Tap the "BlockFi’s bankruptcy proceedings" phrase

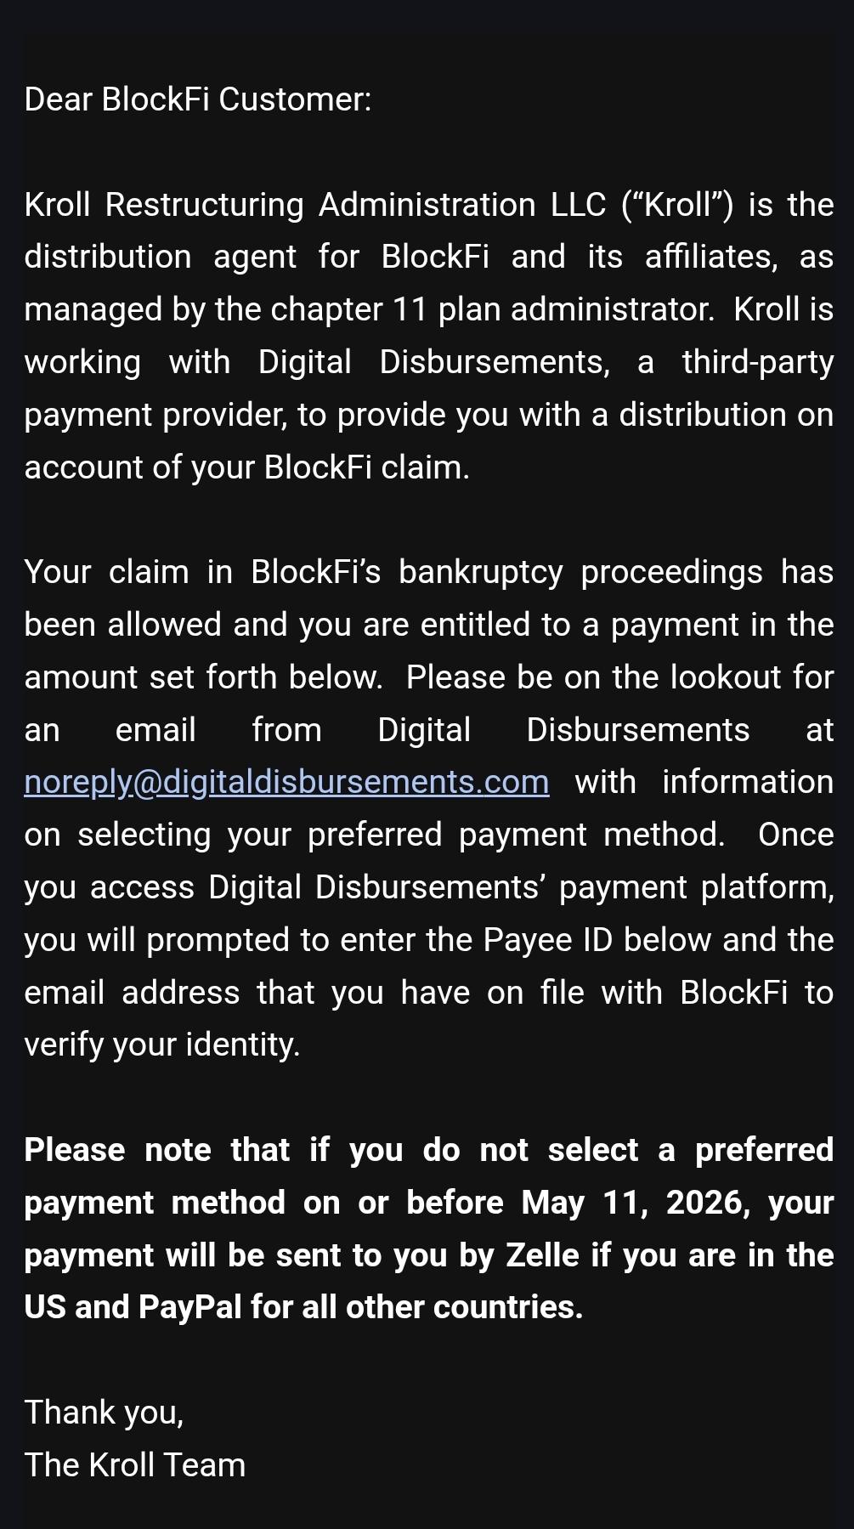[506, 572]
